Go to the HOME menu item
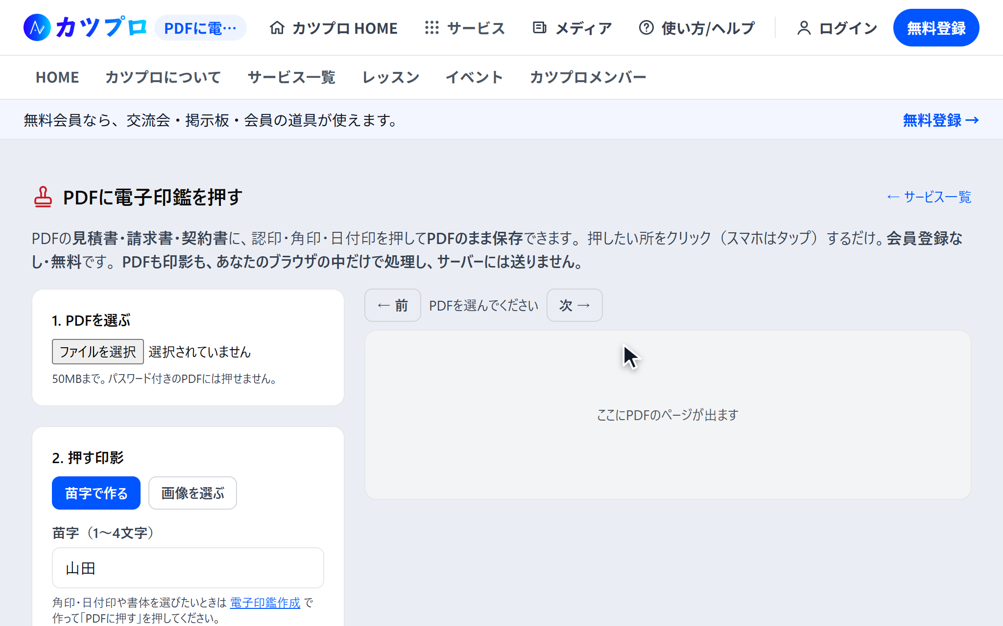This screenshot has height=626, width=1003. (57, 77)
